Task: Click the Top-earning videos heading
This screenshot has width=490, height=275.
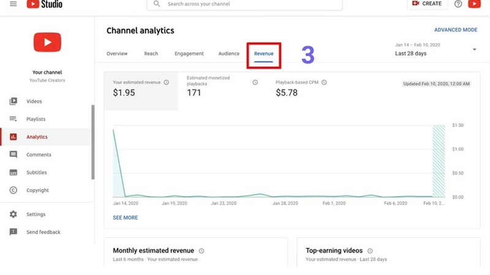Action: pos(334,251)
